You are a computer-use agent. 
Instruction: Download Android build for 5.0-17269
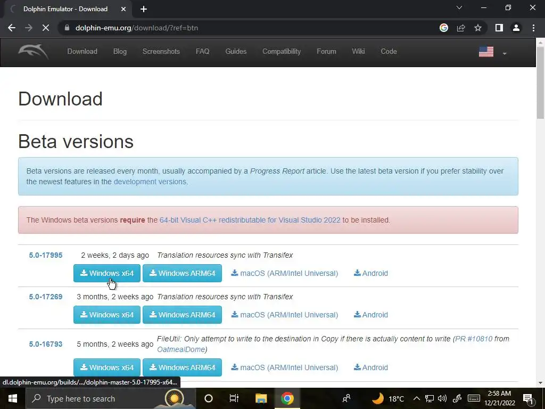click(371, 315)
